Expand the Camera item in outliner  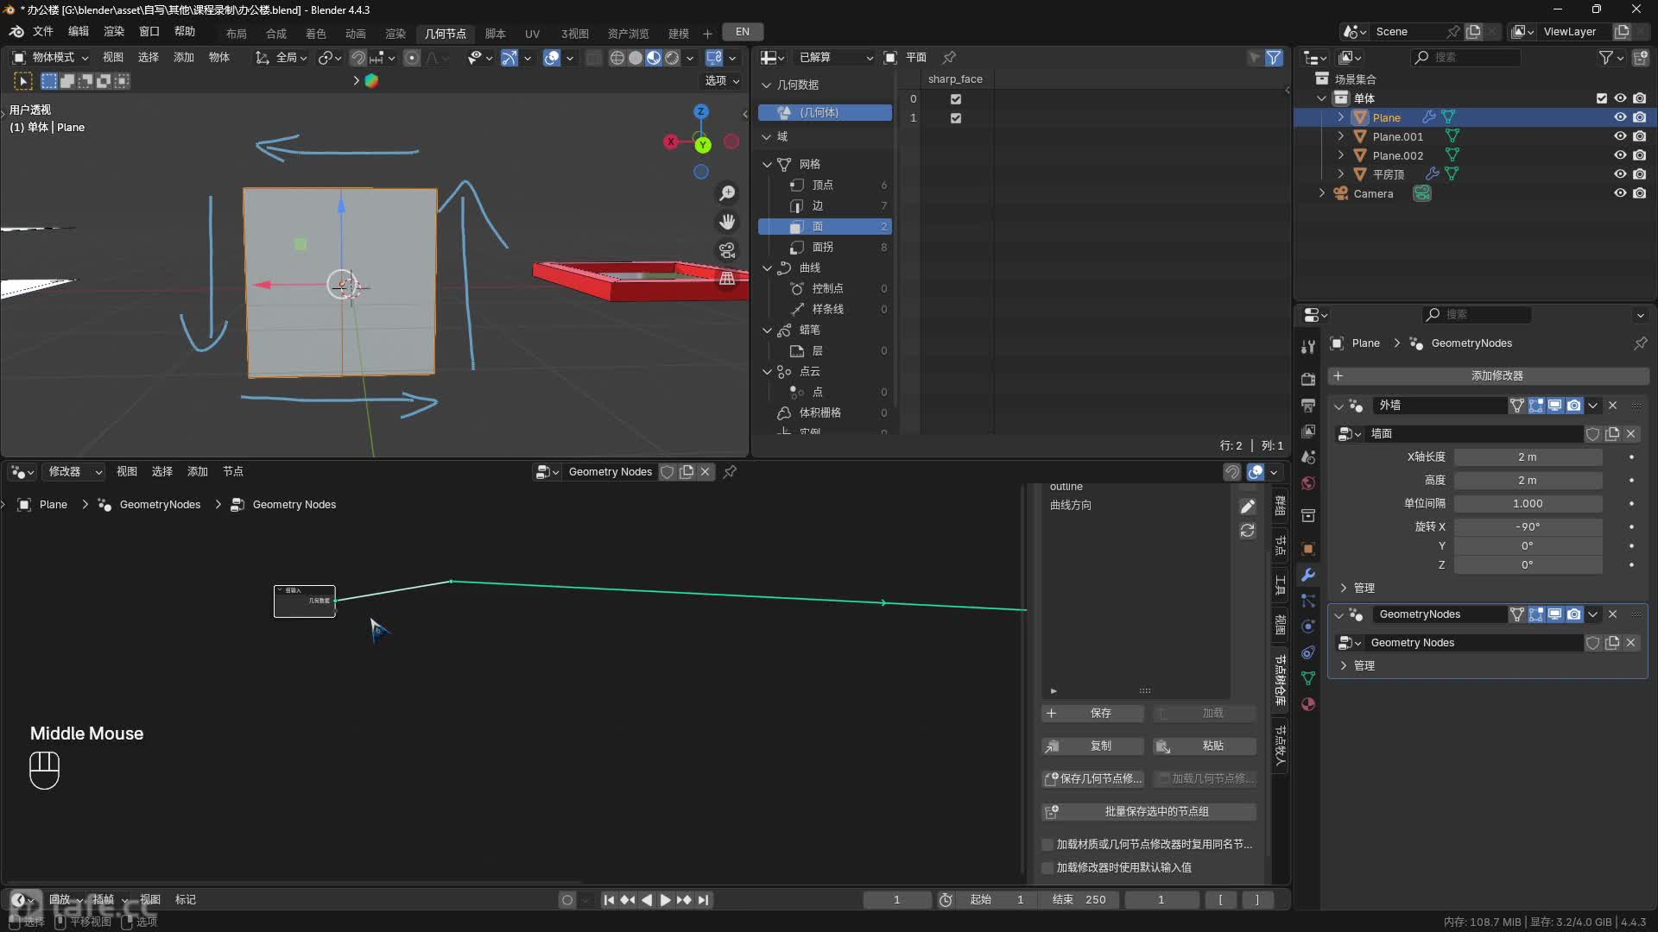[x=1321, y=193]
